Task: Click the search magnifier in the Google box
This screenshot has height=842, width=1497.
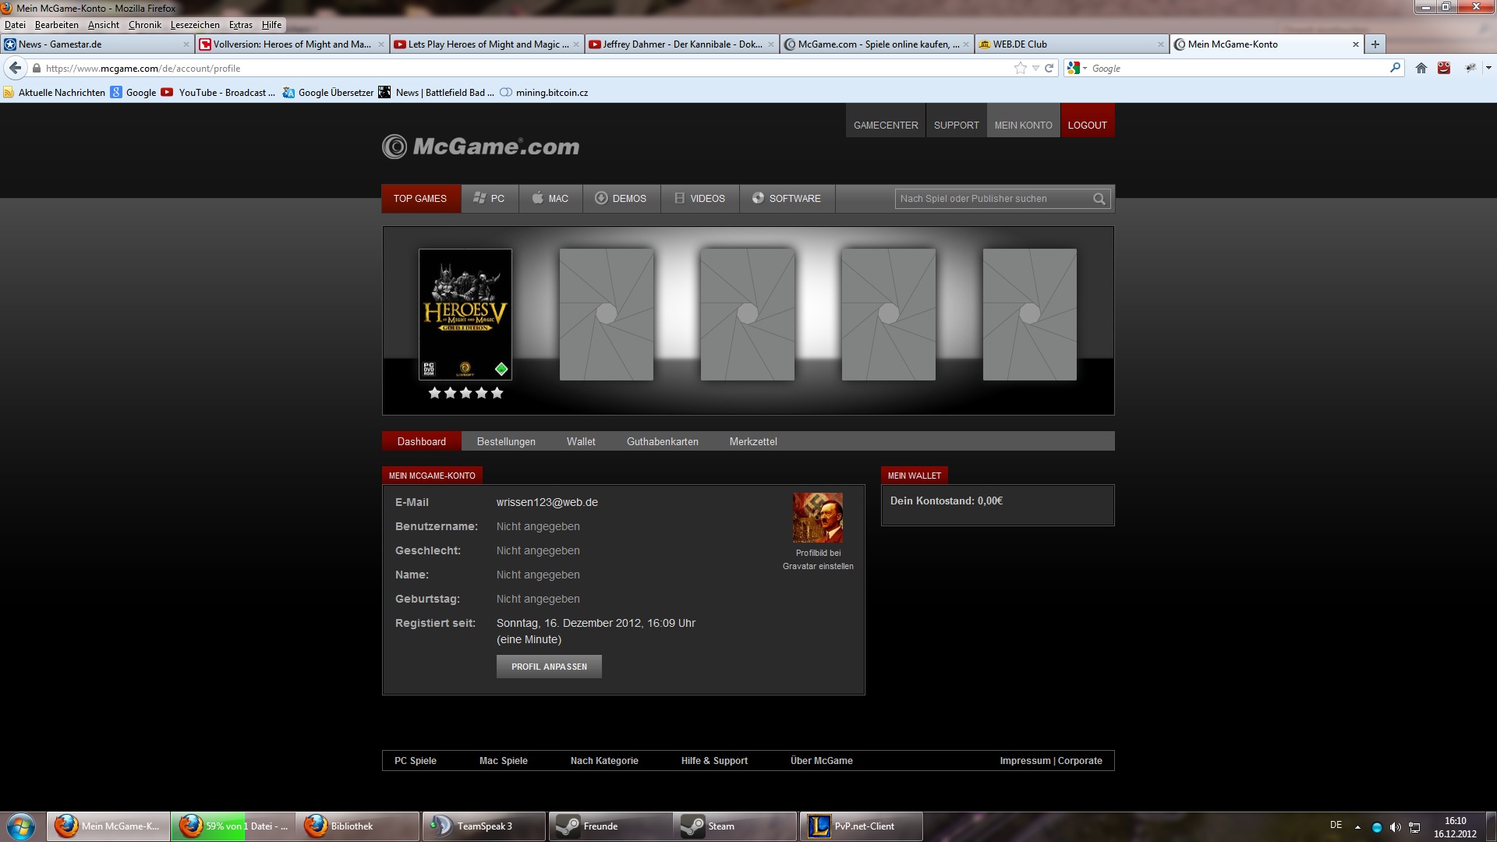Action: tap(1395, 68)
